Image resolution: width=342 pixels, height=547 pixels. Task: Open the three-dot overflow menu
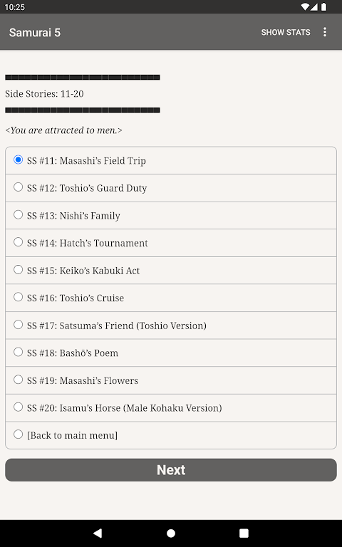tap(325, 32)
